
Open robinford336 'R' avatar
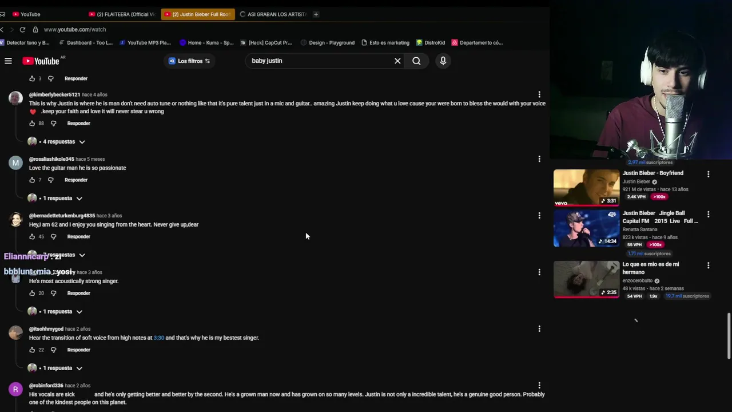(15, 389)
